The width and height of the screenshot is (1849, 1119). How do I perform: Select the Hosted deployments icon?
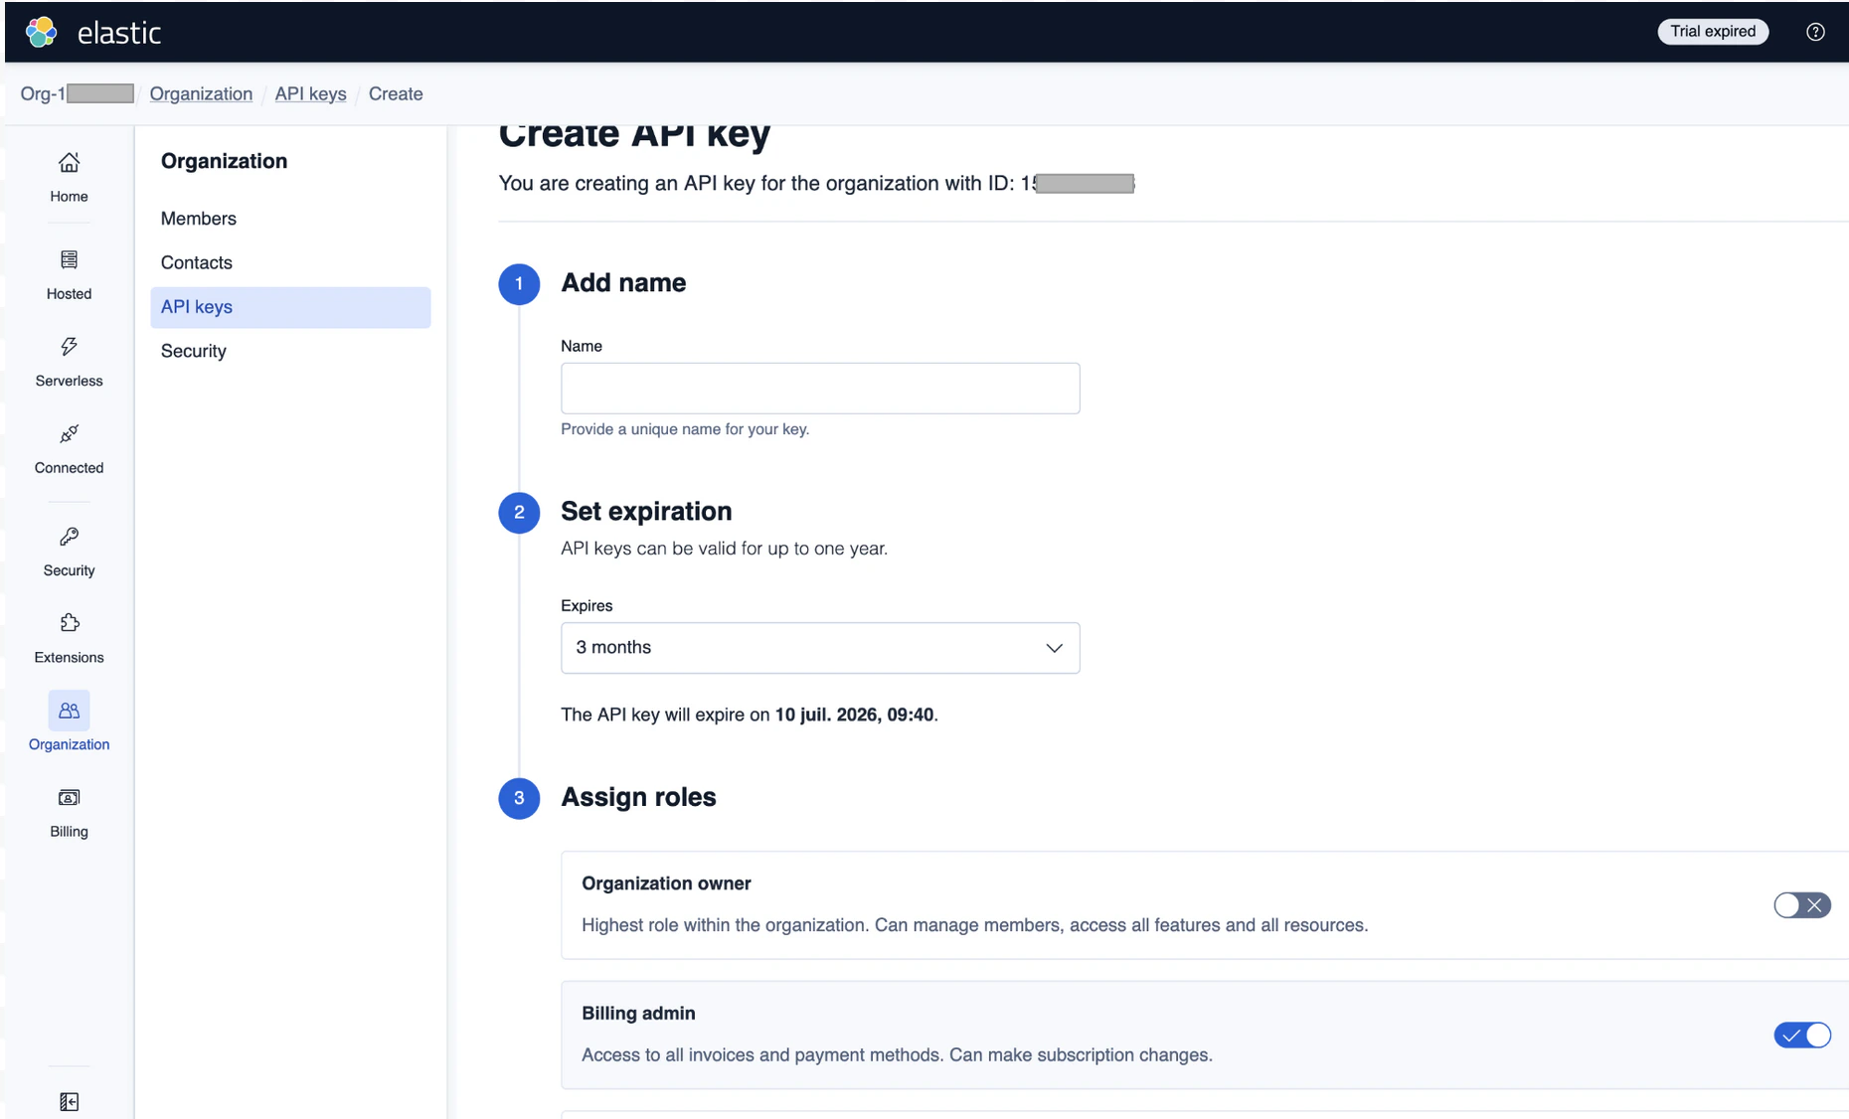[x=68, y=273]
